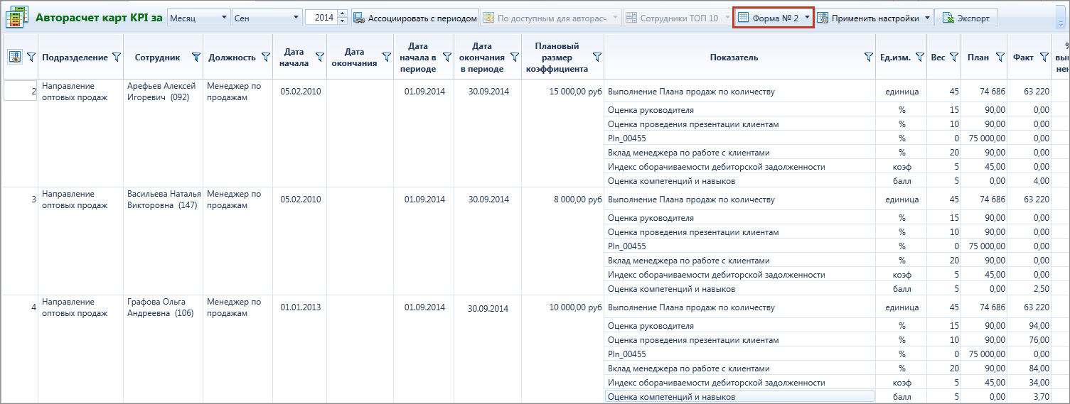Click the Экспорт button
The image size is (1070, 404).
(966, 18)
